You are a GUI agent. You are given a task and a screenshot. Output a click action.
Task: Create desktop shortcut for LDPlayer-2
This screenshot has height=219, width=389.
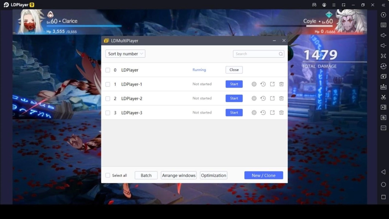(272, 98)
